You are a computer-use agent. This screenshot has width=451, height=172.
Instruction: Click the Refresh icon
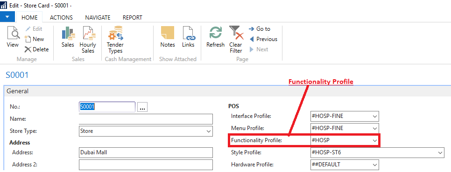215,33
